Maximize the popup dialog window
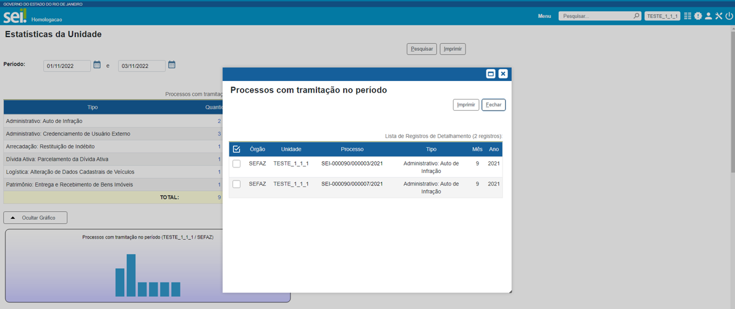 click(491, 74)
